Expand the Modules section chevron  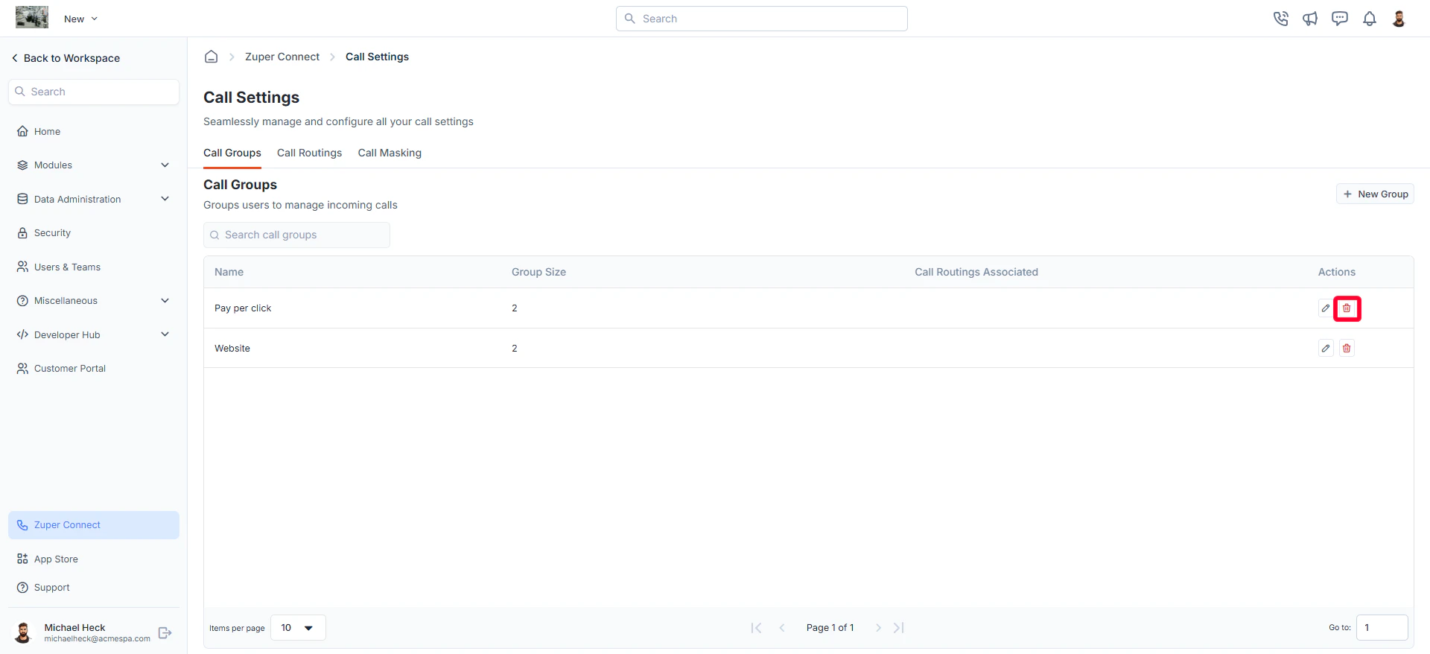click(x=165, y=165)
